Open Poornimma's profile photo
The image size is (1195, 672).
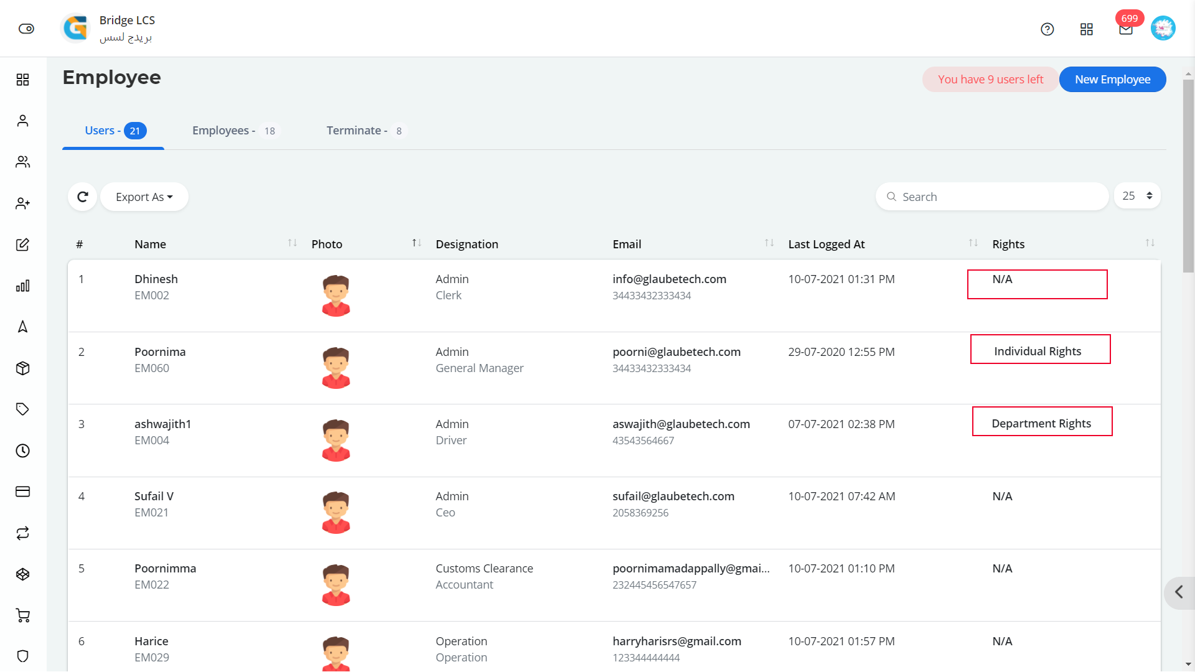click(x=336, y=584)
